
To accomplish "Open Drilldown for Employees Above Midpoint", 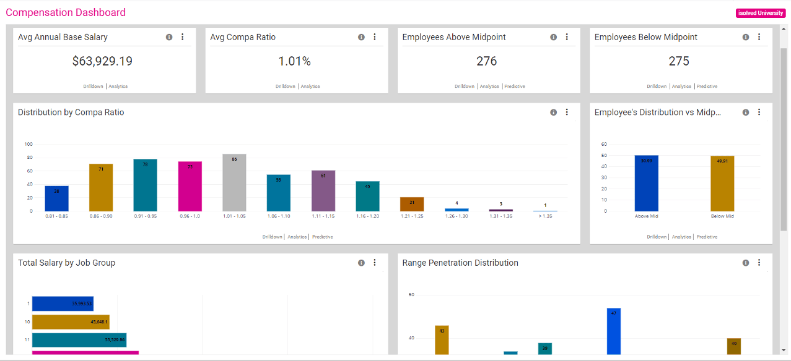I will point(465,87).
